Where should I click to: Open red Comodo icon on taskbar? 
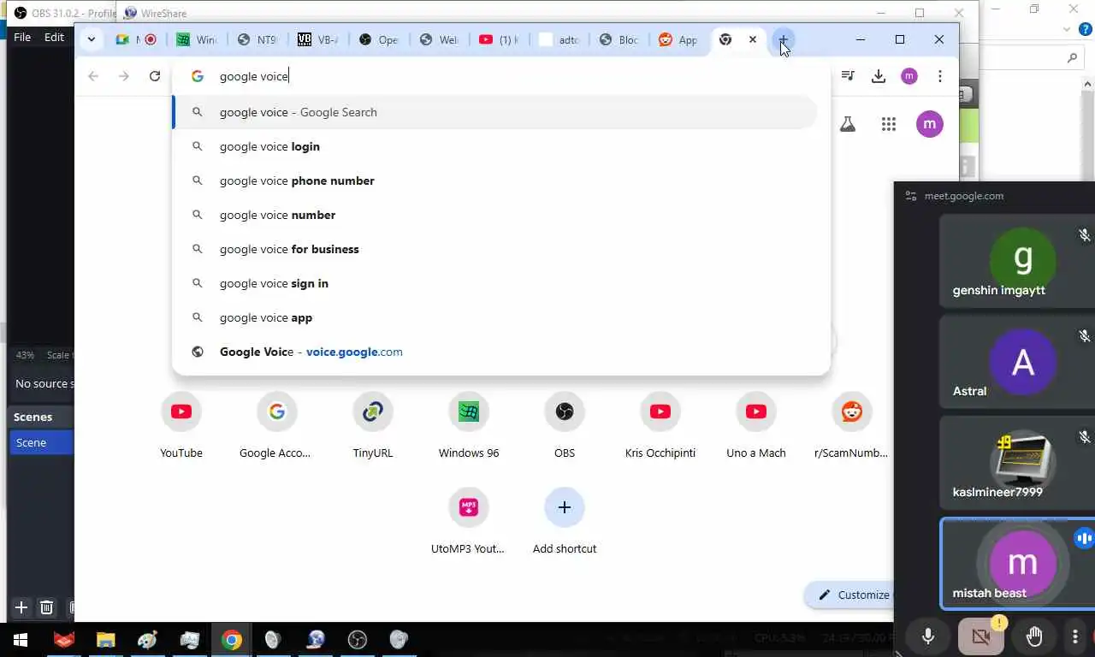point(64,639)
